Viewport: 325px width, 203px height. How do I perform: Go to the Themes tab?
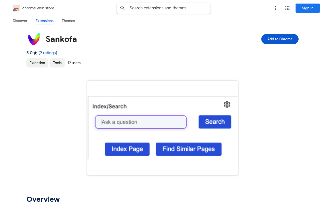pyautogui.click(x=68, y=21)
